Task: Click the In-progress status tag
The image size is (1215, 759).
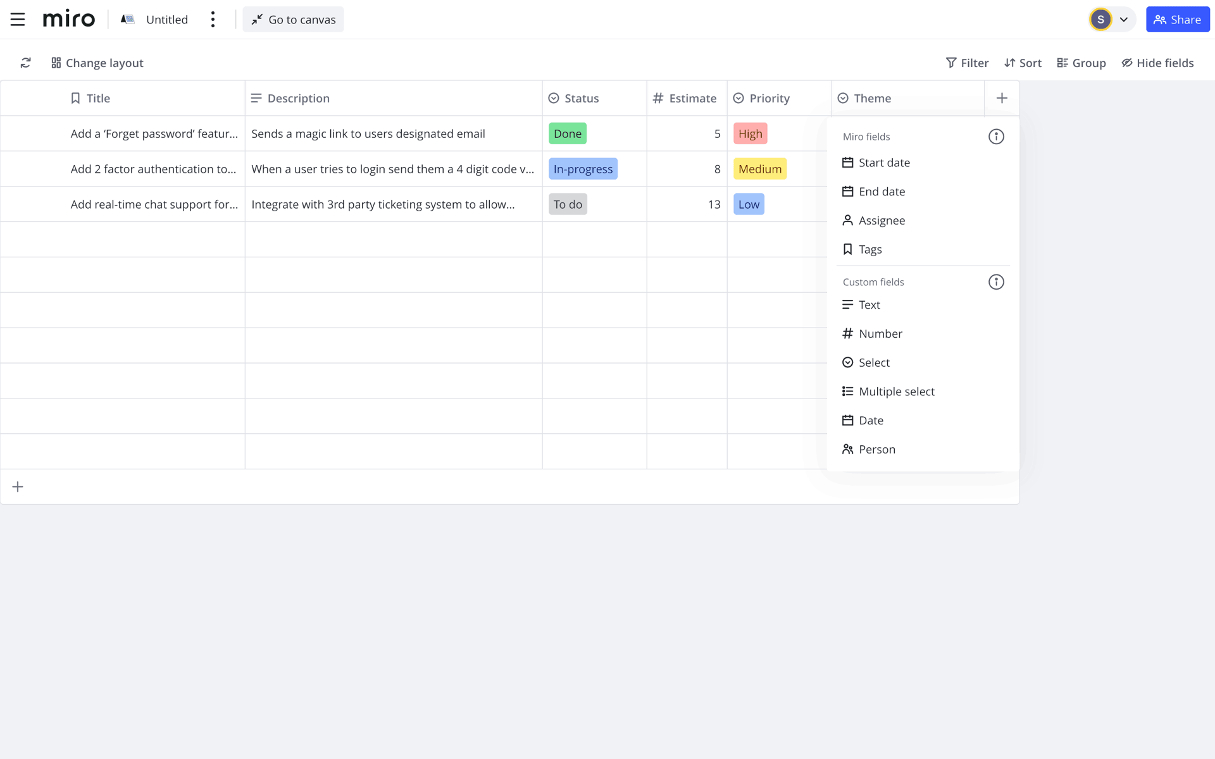Action: (583, 169)
